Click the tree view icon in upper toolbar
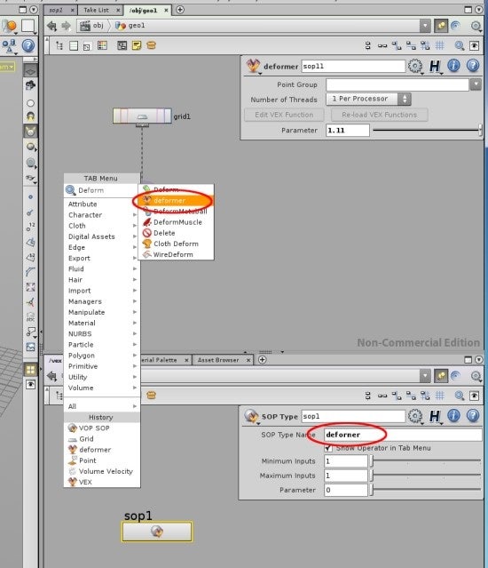The image size is (488, 568). [59, 45]
